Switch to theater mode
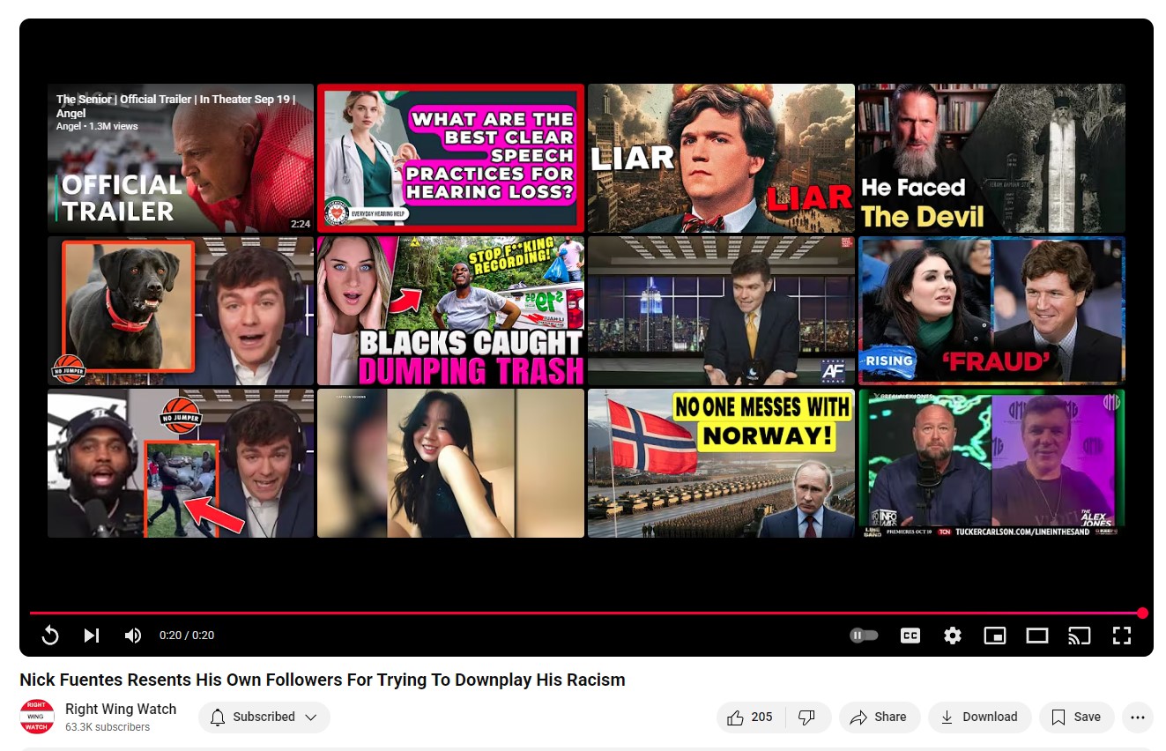The image size is (1166, 751). 1037,636
